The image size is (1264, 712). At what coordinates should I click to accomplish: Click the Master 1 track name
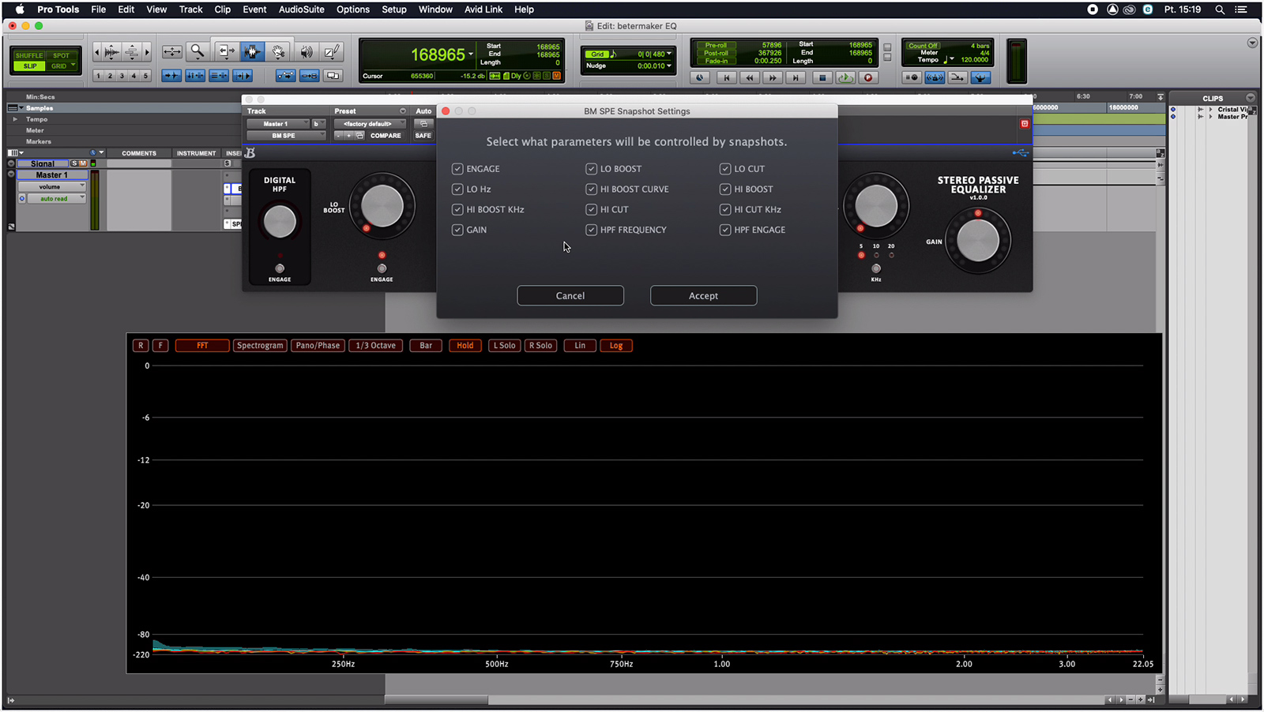(x=52, y=175)
